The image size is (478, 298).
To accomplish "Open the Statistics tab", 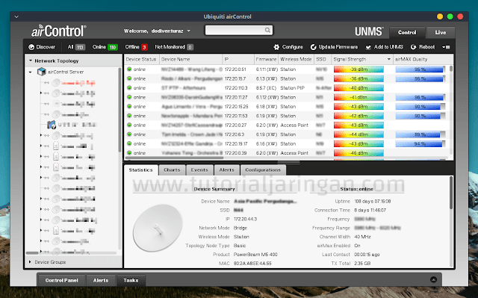I will pyautogui.click(x=141, y=170).
